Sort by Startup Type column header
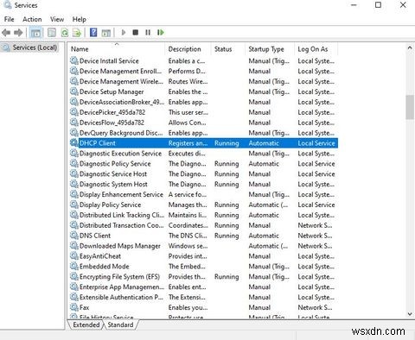The width and height of the screenshot is (415, 340). click(x=271, y=49)
